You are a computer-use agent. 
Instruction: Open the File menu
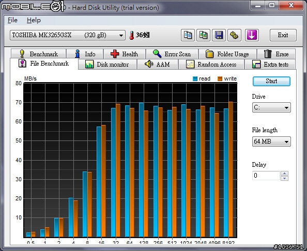pos(12,20)
